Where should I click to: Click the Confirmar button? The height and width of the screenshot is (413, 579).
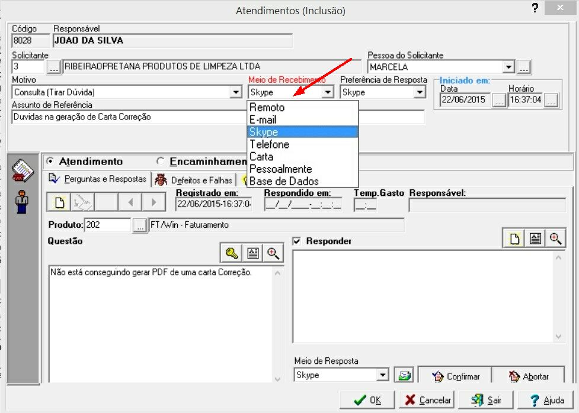(455, 376)
